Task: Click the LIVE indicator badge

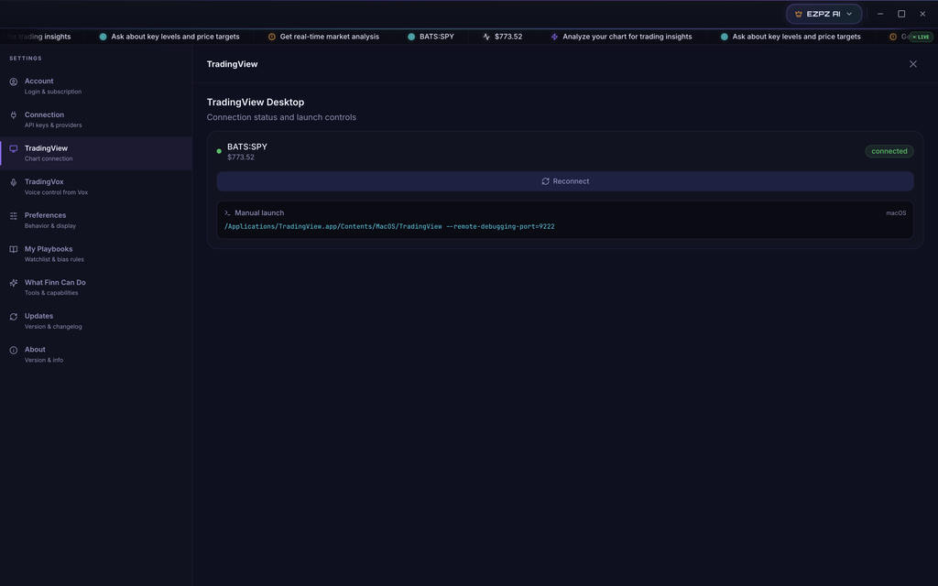Action: point(921,37)
